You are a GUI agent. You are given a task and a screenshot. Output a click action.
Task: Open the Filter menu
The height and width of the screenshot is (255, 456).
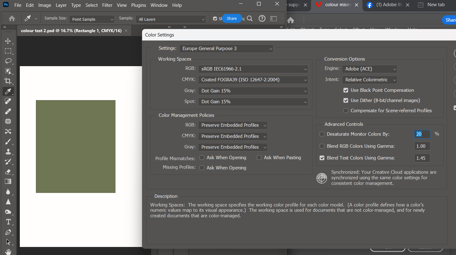(x=107, y=5)
